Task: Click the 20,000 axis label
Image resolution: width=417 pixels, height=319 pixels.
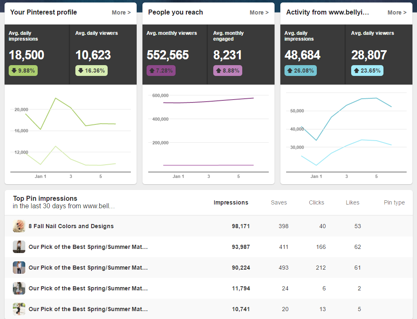Action: [21, 110]
